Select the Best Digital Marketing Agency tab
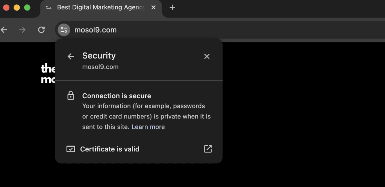This screenshot has height=187, width=385. pos(100,7)
